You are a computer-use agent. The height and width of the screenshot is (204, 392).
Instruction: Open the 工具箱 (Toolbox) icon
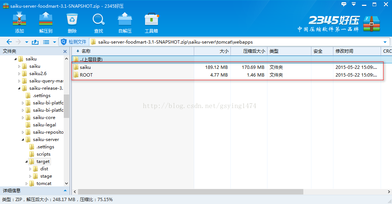click(151, 19)
